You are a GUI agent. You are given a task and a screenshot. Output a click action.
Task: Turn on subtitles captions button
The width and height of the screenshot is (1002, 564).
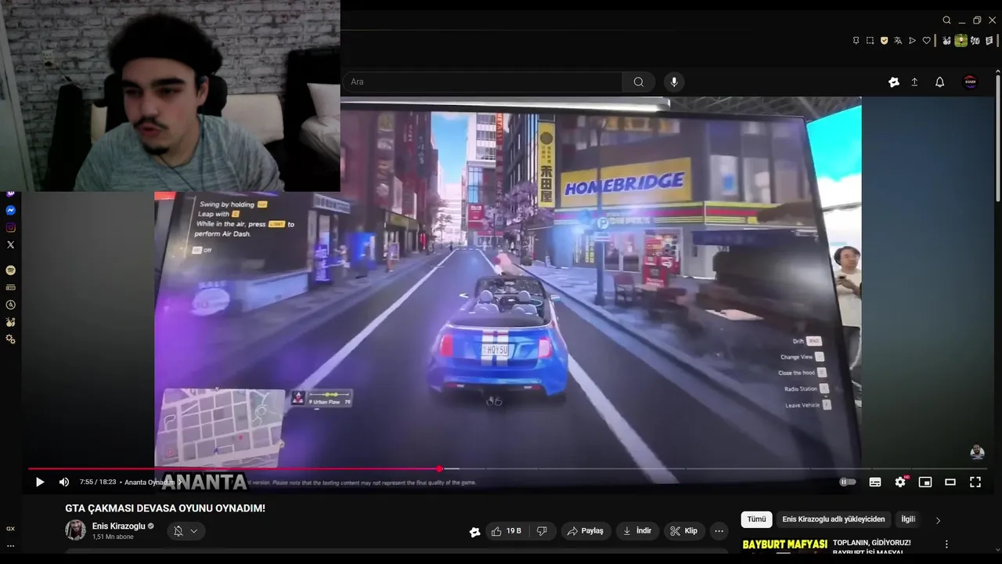[x=875, y=483]
